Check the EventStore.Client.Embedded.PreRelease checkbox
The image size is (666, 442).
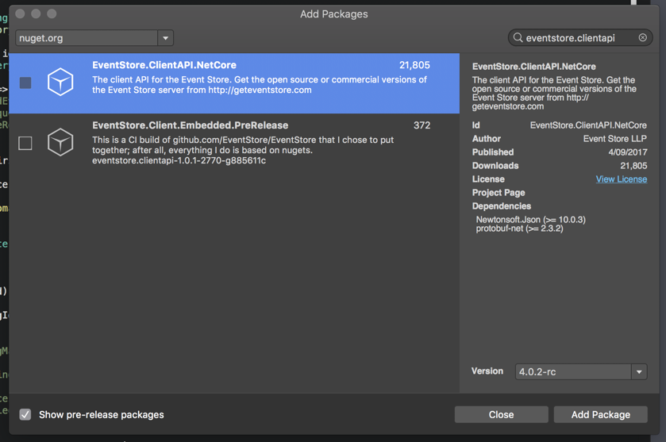tap(25, 143)
